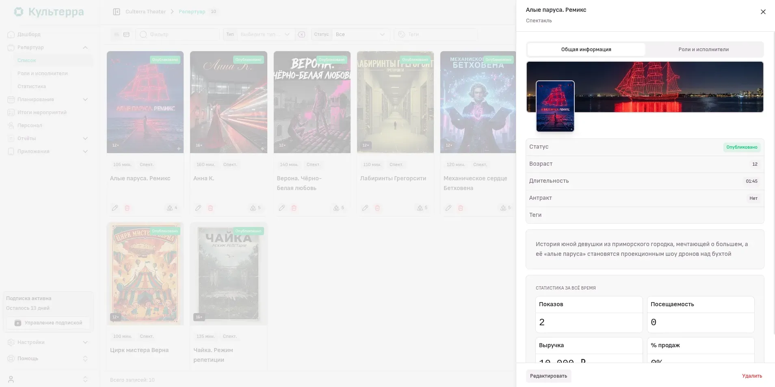Collapse the Репертуар sidebar section
775x387 pixels.
coord(85,48)
